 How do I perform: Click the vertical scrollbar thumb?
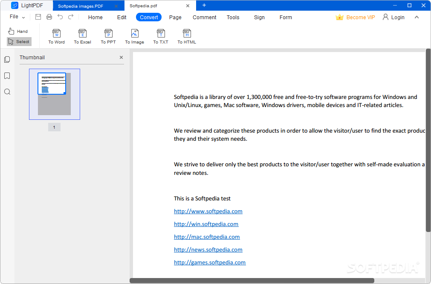tap(428, 140)
